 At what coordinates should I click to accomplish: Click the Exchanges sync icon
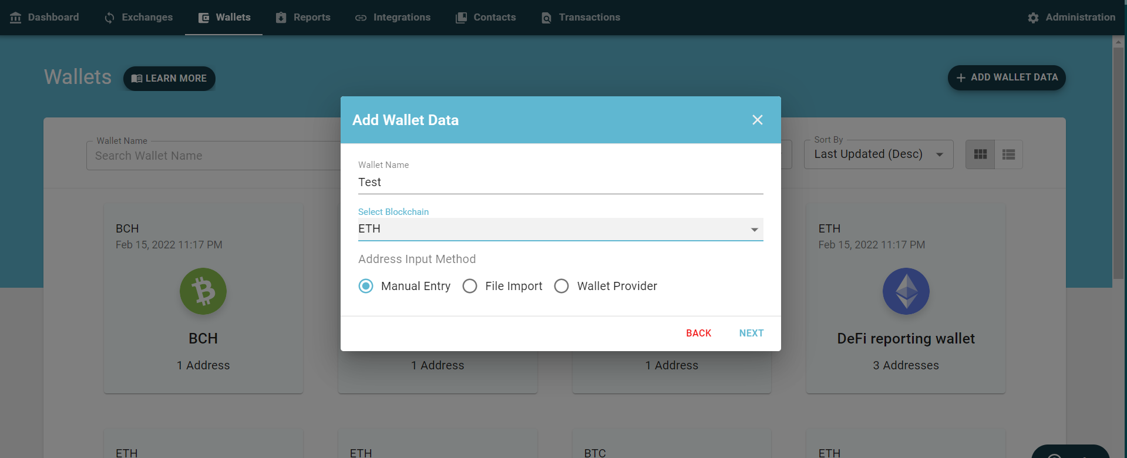(x=109, y=18)
